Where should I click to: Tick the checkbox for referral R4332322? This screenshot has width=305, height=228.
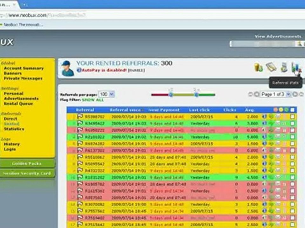(292, 171)
